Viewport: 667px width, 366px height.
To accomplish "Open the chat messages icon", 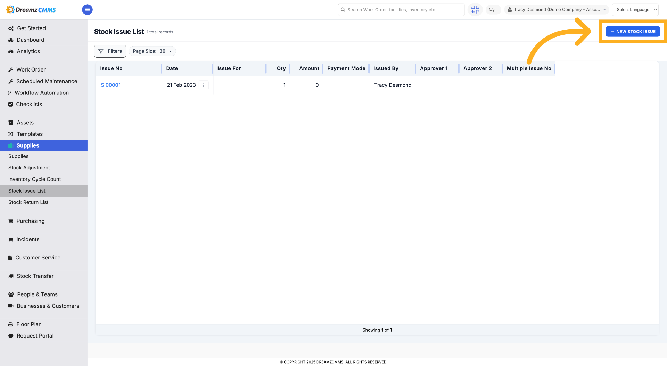I will point(492,10).
